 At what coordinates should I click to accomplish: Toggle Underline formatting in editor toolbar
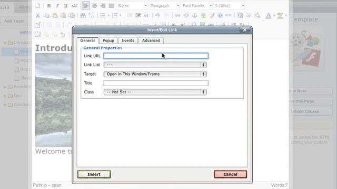click(x=66, y=6)
